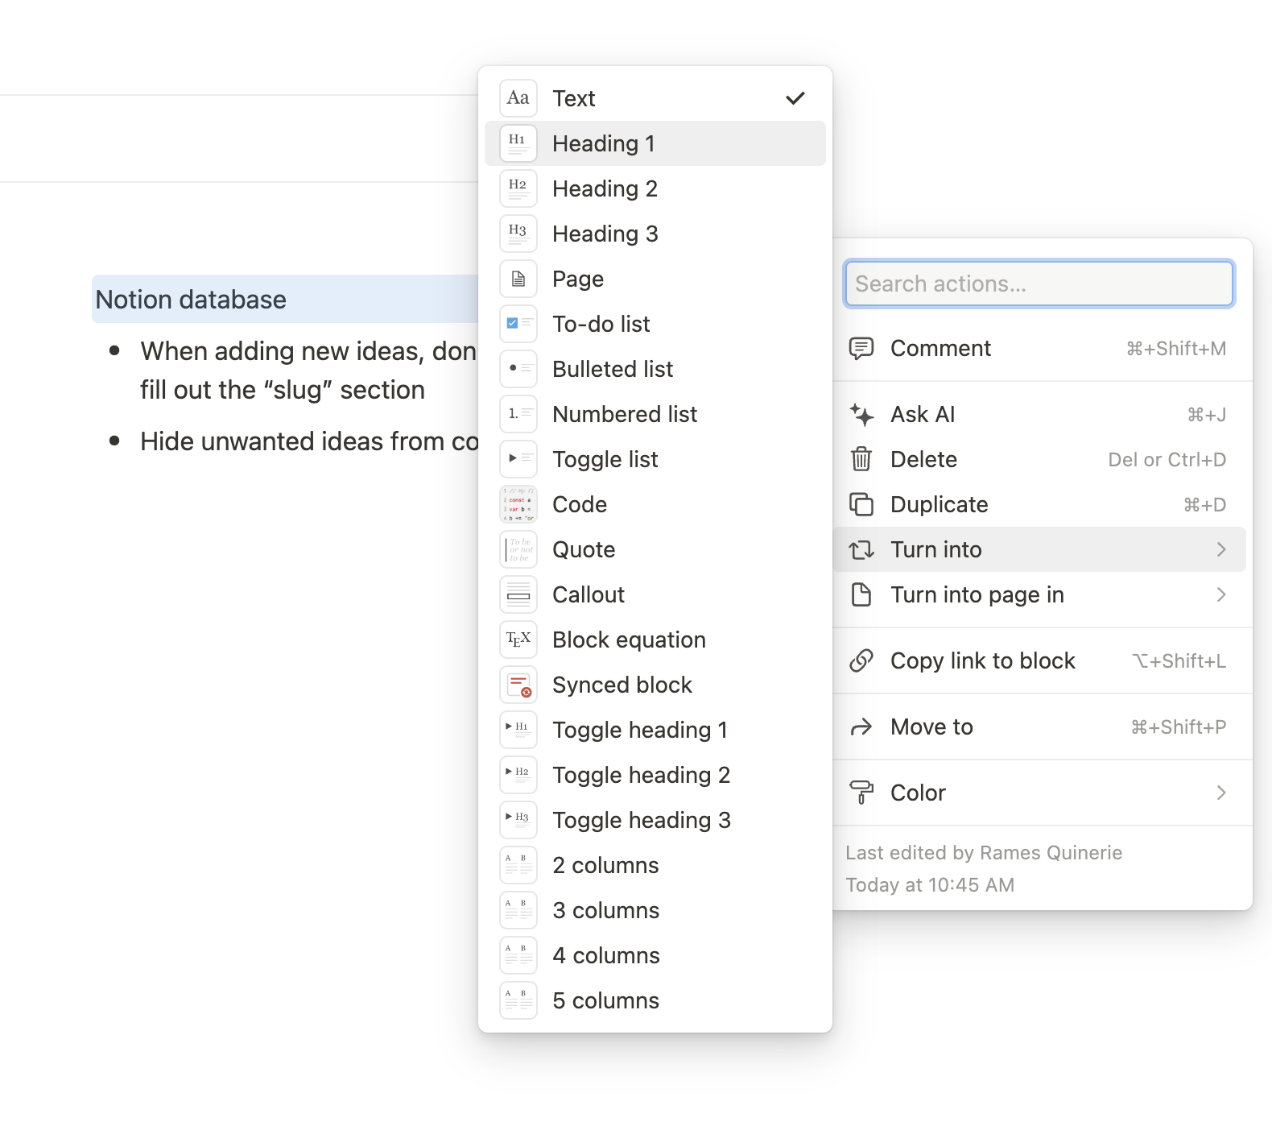Click the Hide unwanted ideas bullet

(x=309, y=441)
